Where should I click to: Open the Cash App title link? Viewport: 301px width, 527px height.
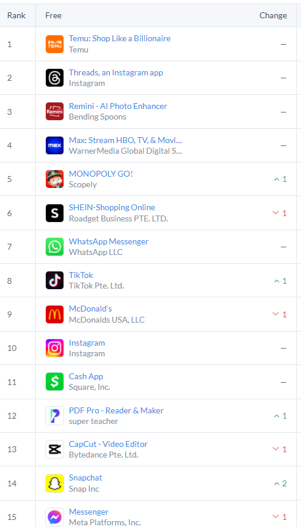pyautogui.click(x=86, y=376)
